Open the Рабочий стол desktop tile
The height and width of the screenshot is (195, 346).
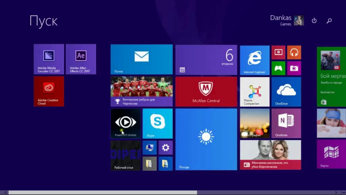(x=126, y=155)
